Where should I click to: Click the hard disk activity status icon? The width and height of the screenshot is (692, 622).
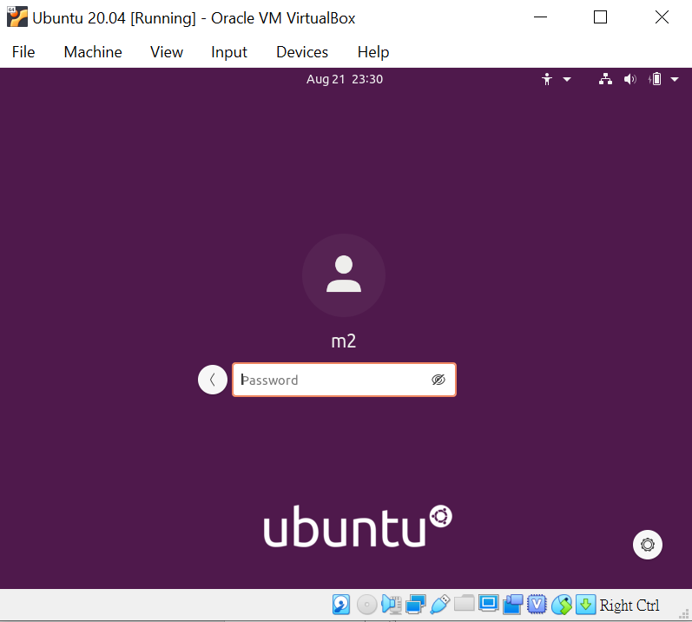341,605
